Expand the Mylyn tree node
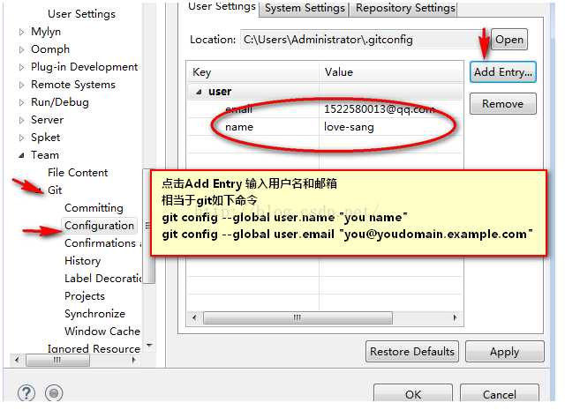 pos(21,32)
